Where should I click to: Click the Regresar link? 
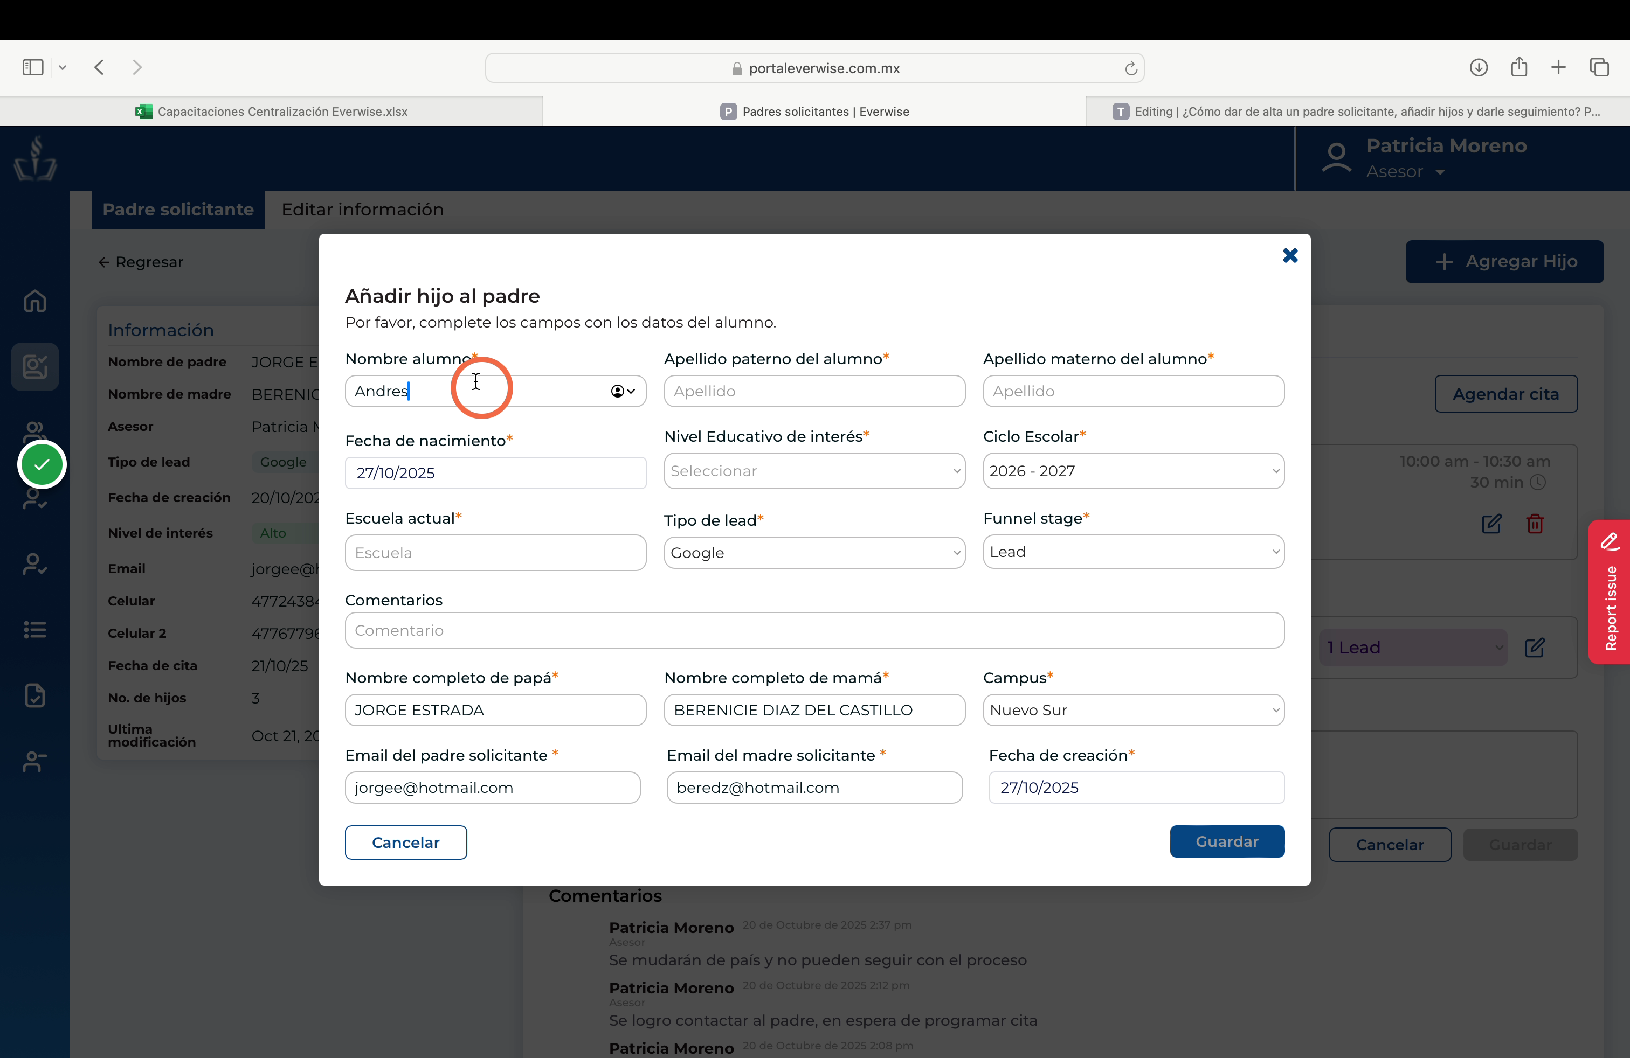[x=140, y=262]
